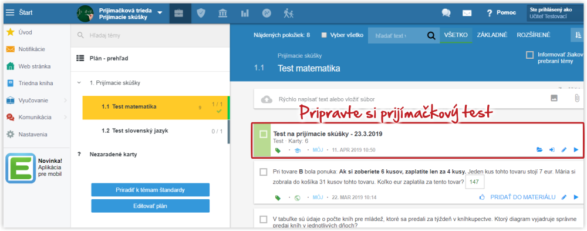This screenshot has width=587, height=231.
Task: Open the envelope mail icon in header
Action: tap(467, 13)
